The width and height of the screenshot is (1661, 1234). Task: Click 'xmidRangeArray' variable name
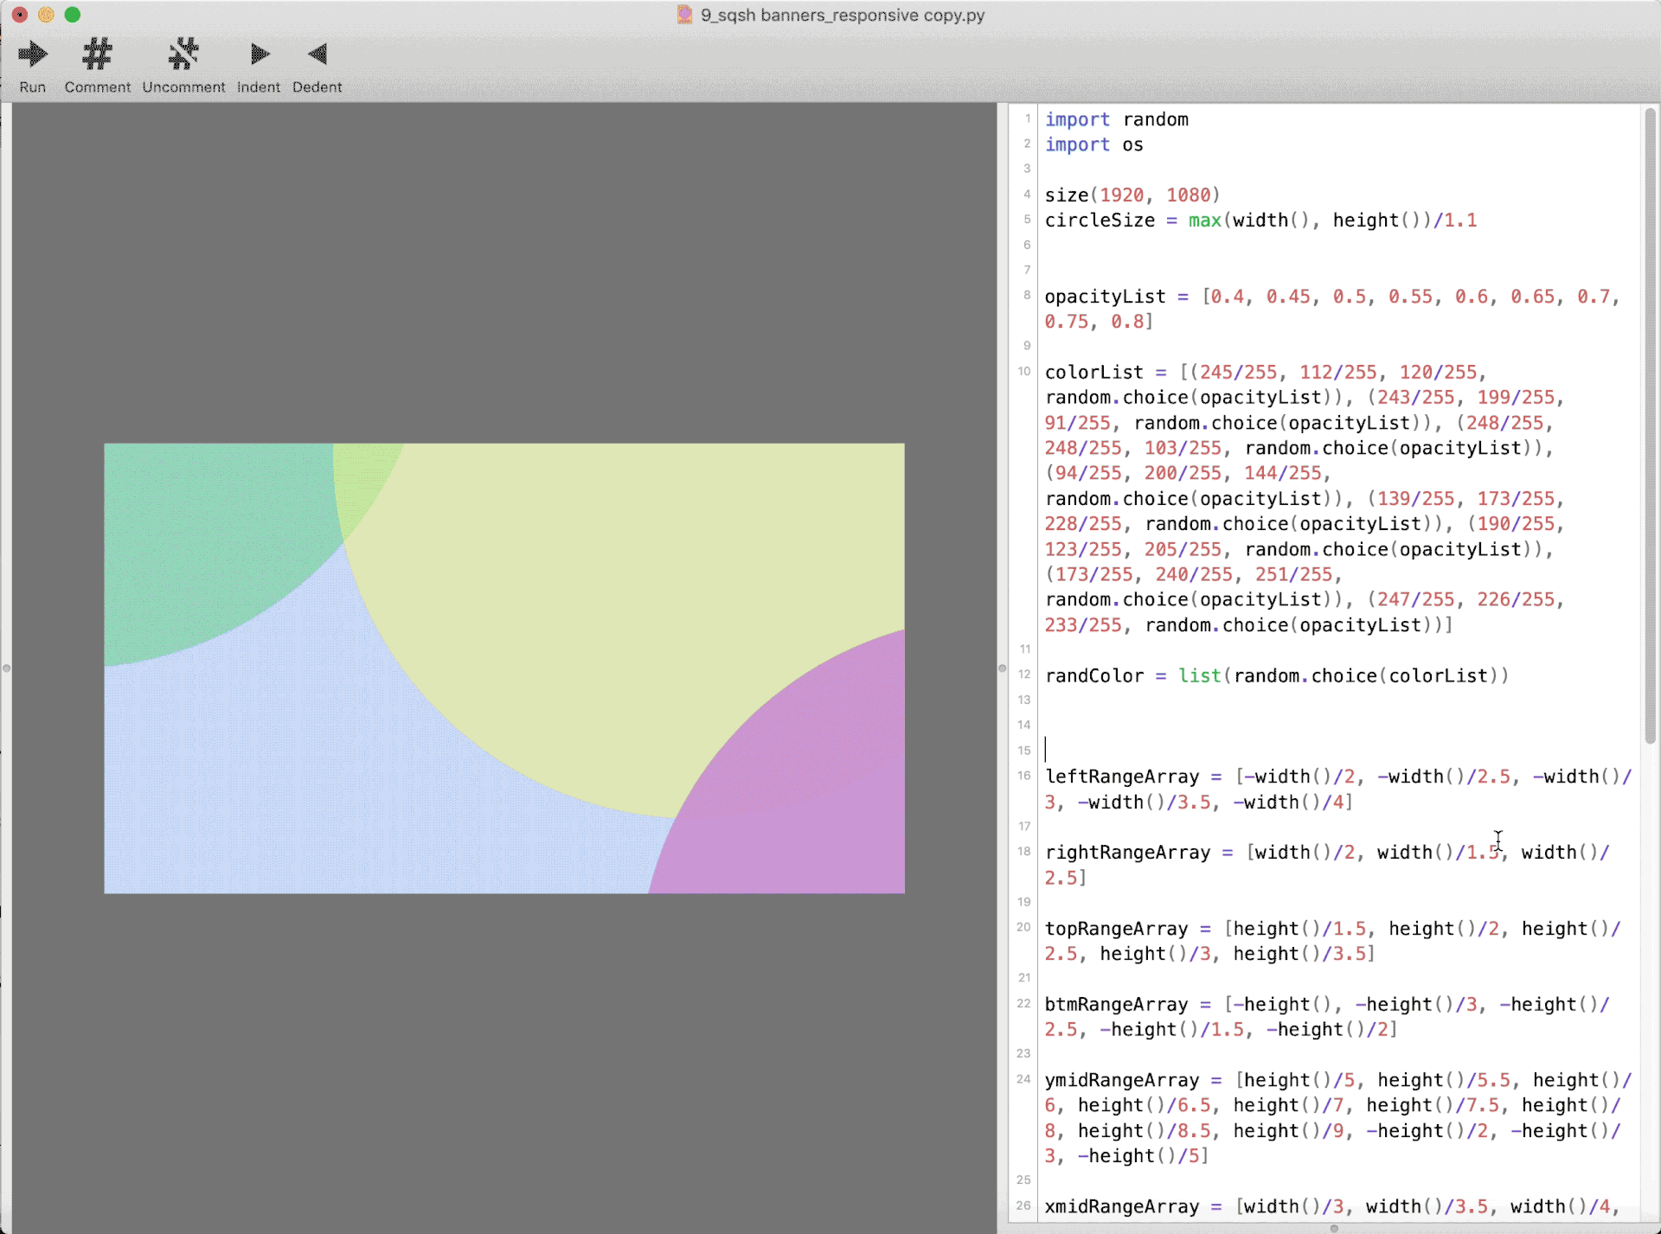(x=1122, y=1206)
